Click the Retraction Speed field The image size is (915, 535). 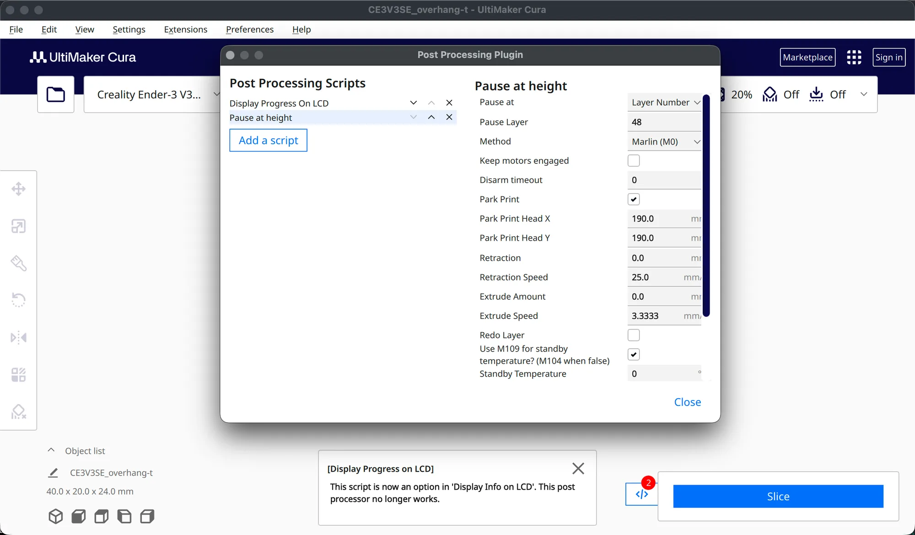pos(664,277)
